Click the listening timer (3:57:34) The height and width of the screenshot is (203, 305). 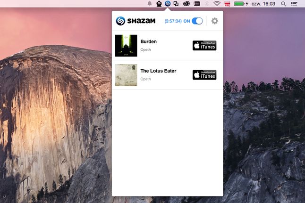(173, 21)
